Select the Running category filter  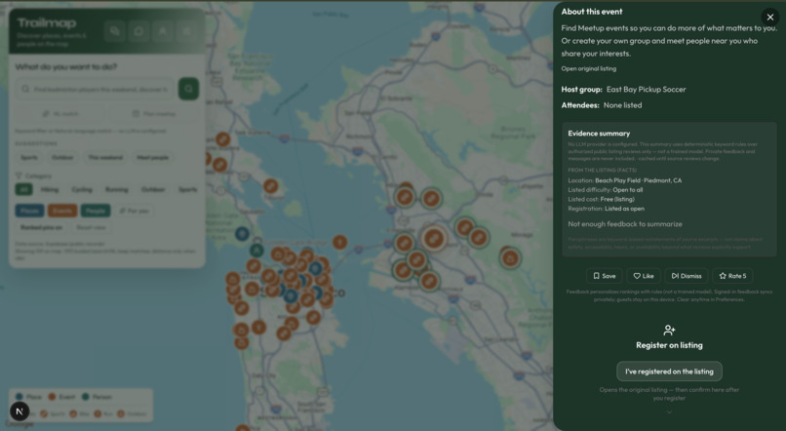coord(117,189)
